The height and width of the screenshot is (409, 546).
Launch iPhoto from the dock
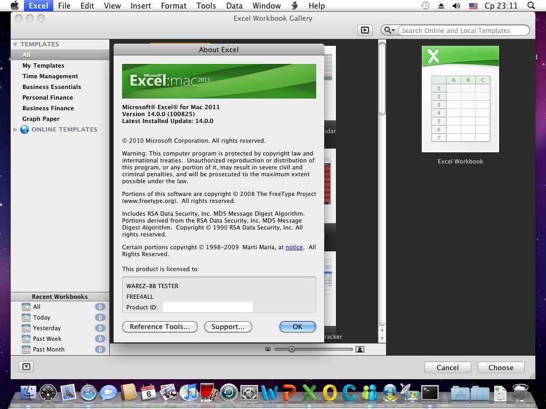[168, 392]
